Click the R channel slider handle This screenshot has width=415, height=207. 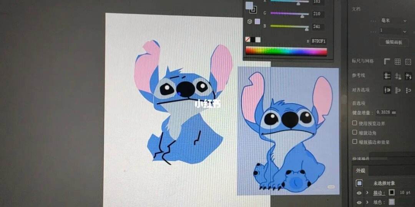[299, 4]
